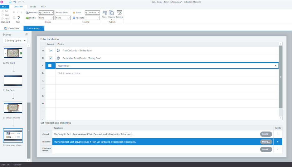Image resolution: width=292 pixels, height=167 pixels.
Task: Click the Scenes panel scroll up arrow
Action: click(29, 46)
